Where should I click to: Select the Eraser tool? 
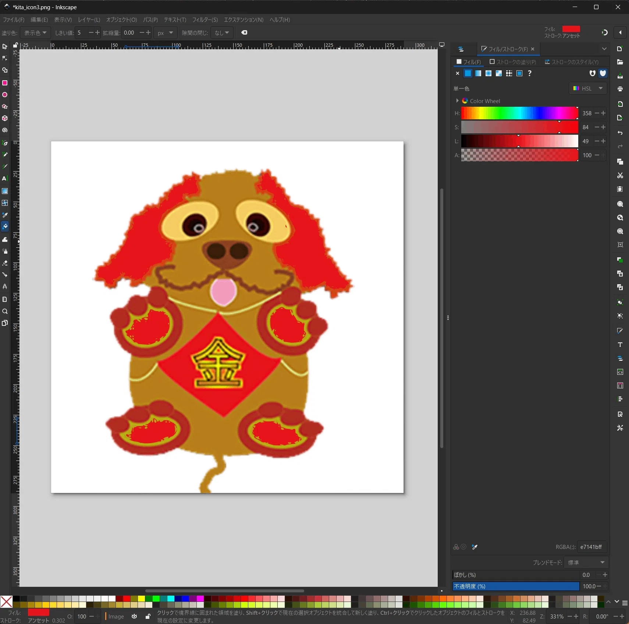[x=5, y=263]
